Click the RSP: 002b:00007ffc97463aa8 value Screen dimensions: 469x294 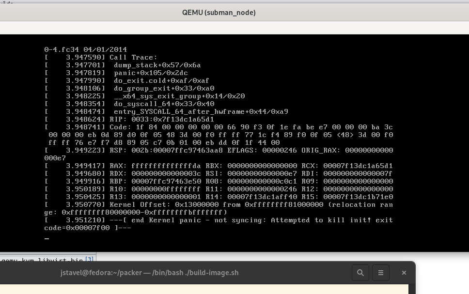click(166, 151)
